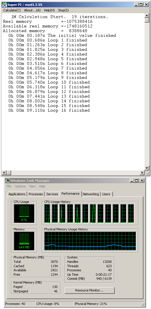151x309 pixels.
Task: Click the Available value 2421
Action: click(x=54, y=270)
